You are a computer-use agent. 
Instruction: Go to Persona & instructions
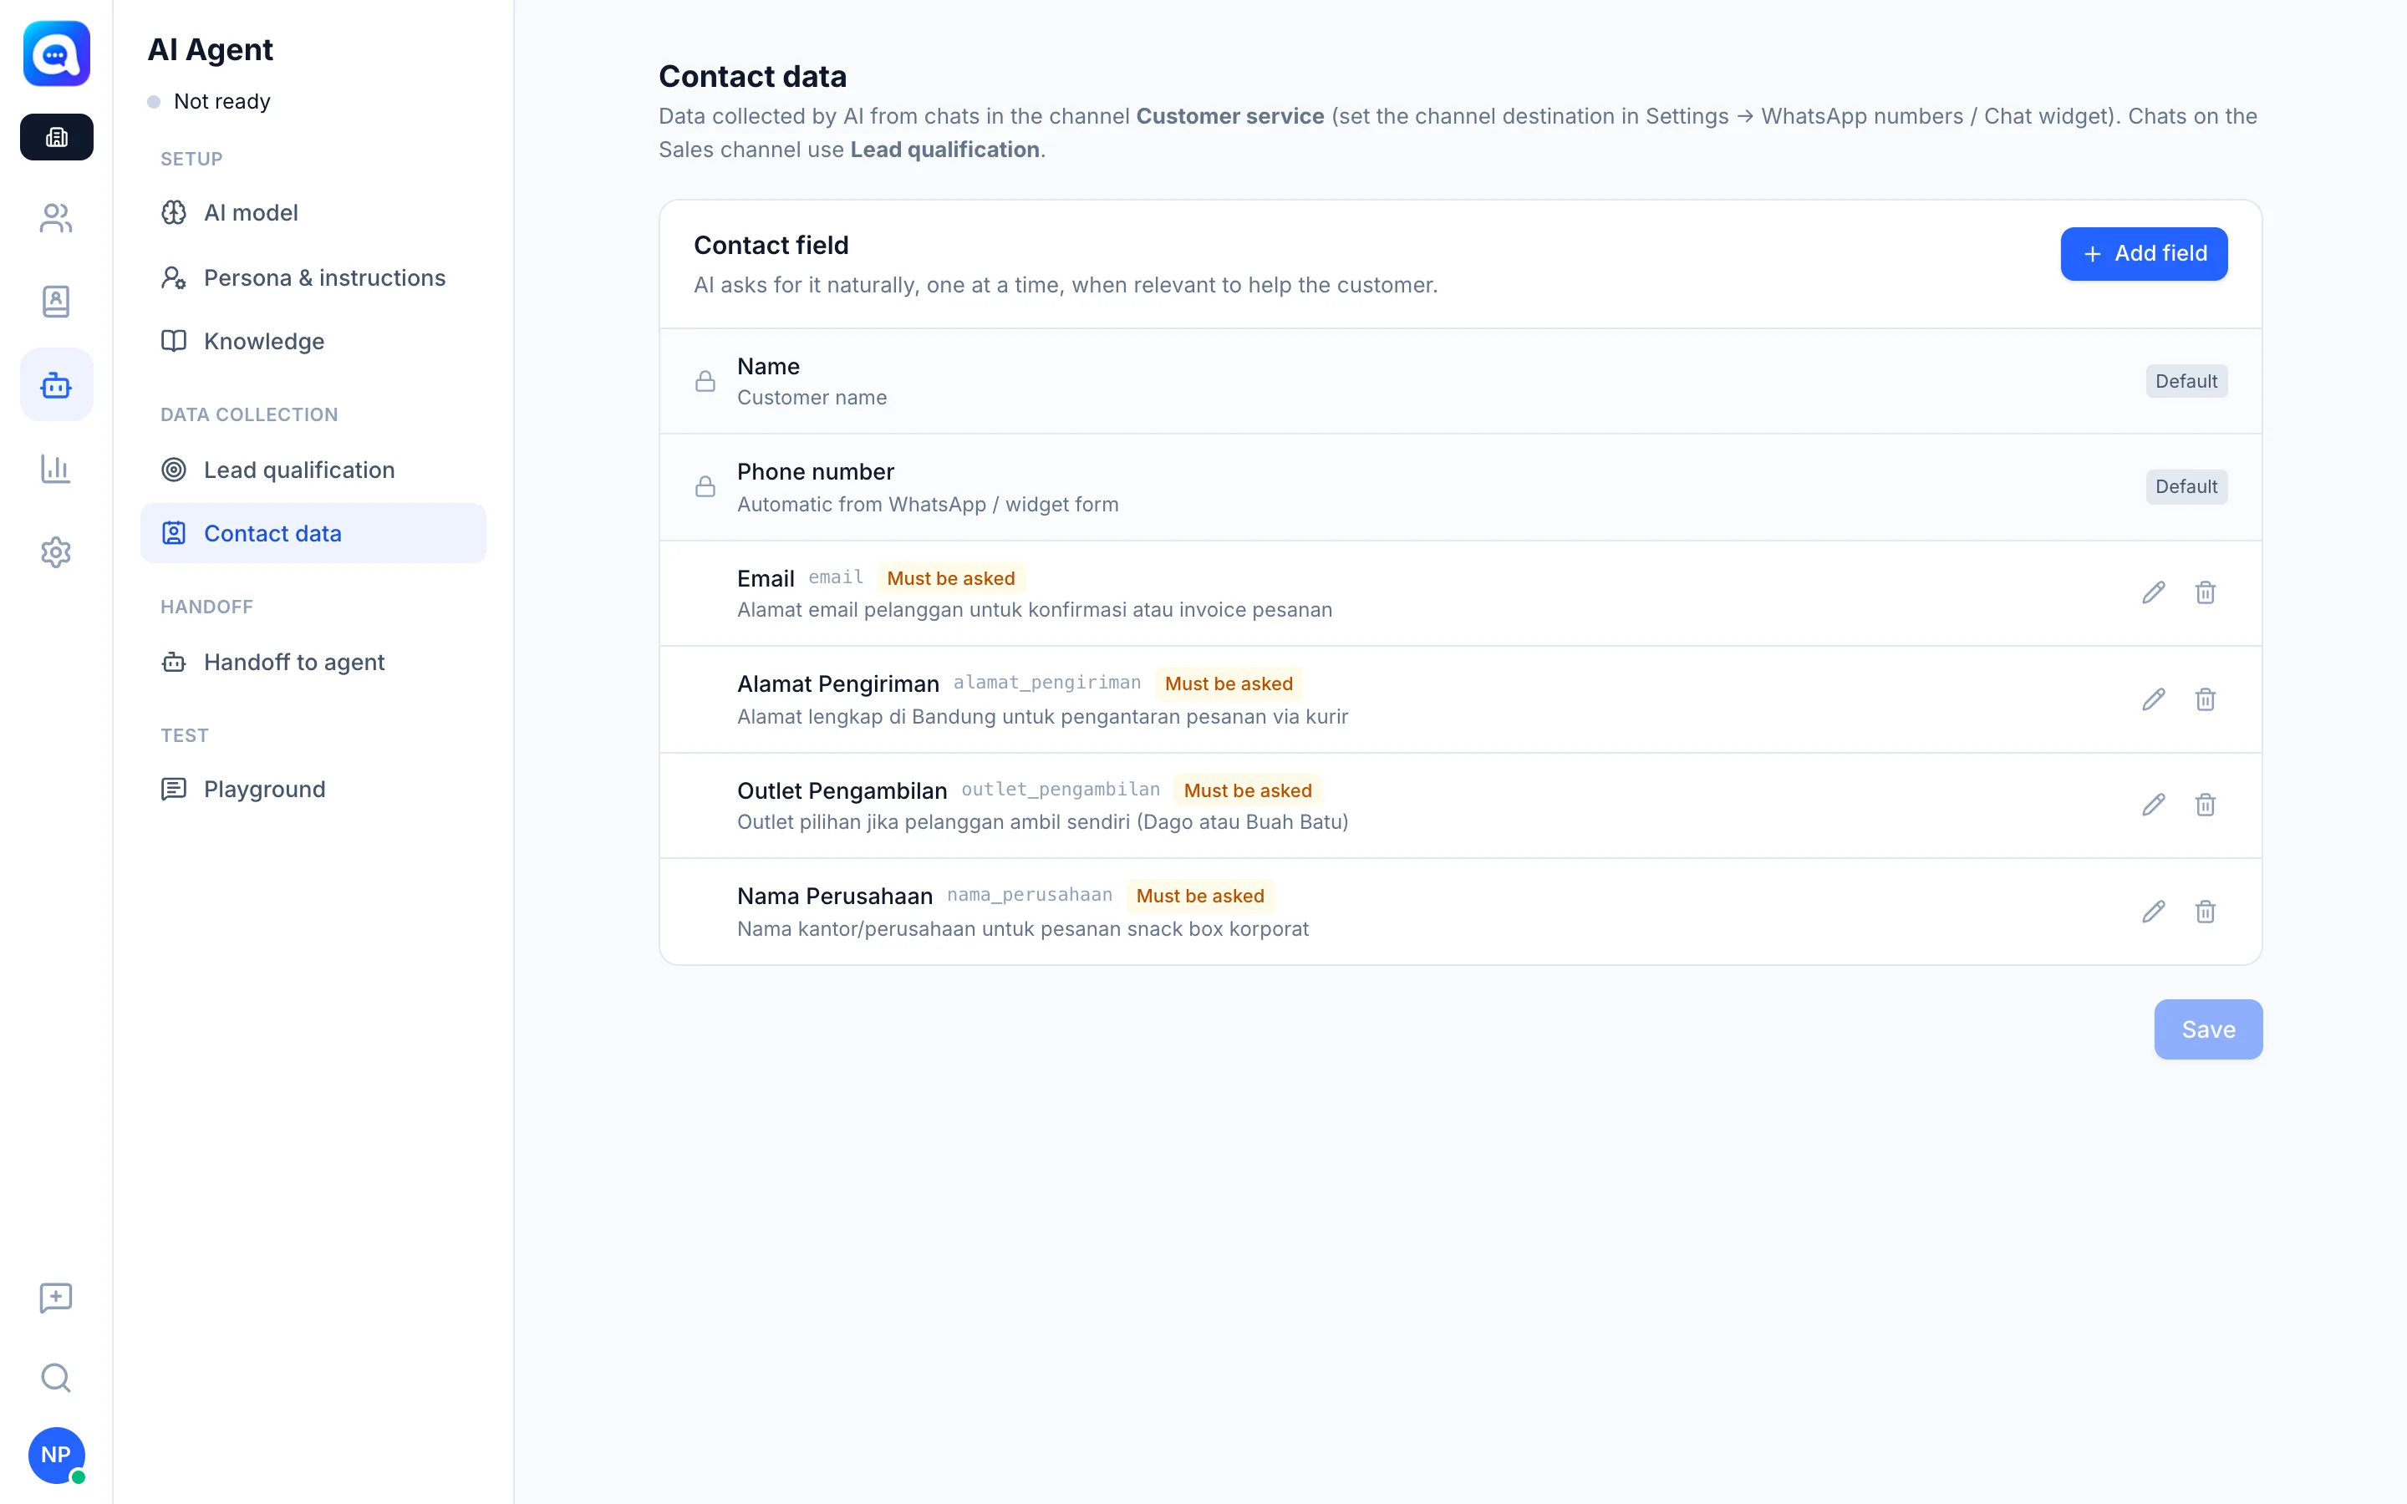point(313,277)
